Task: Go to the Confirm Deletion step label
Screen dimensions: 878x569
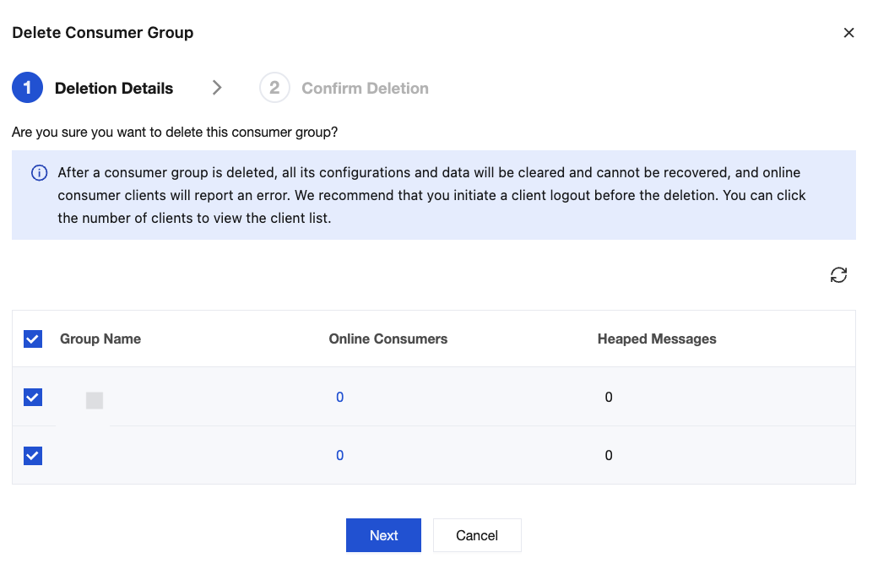Action: 365,88
